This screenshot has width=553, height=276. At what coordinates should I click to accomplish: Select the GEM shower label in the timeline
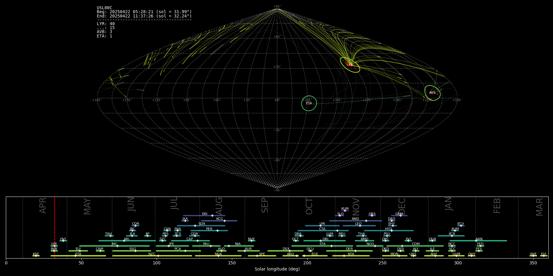click(399, 214)
